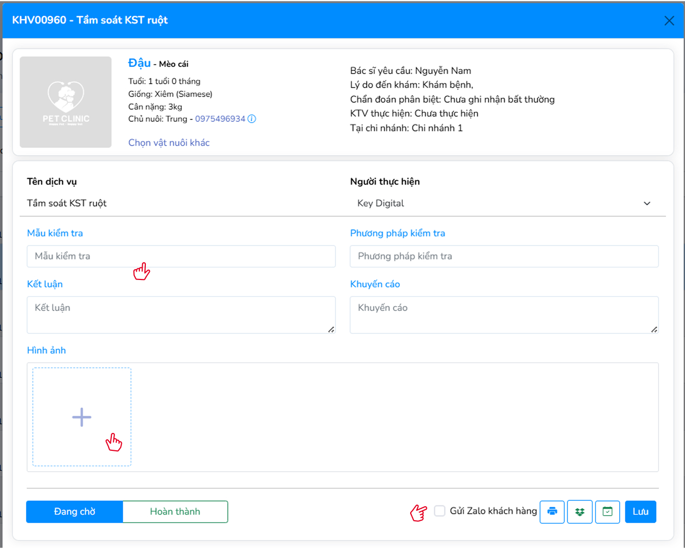This screenshot has width=685, height=549.
Task: Switch status to Hoàn thành
Action: tap(175, 511)
